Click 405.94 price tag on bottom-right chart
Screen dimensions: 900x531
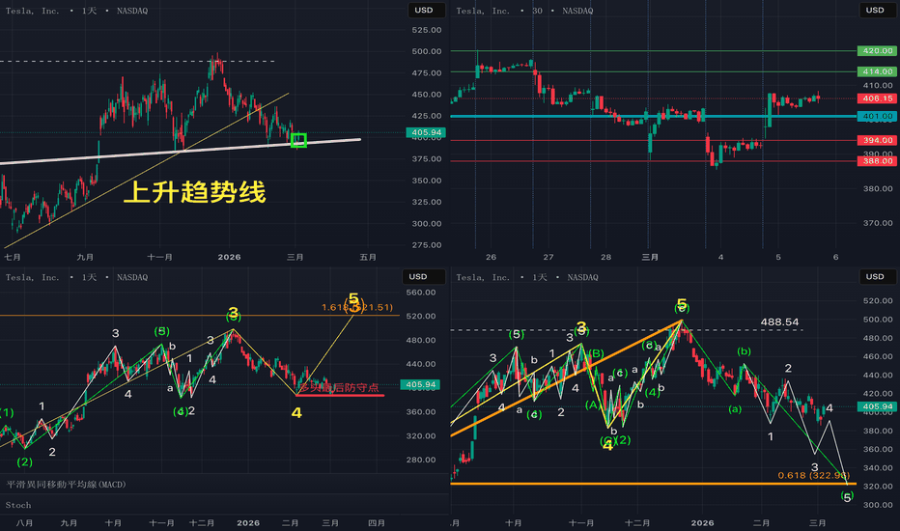point(877,406)
